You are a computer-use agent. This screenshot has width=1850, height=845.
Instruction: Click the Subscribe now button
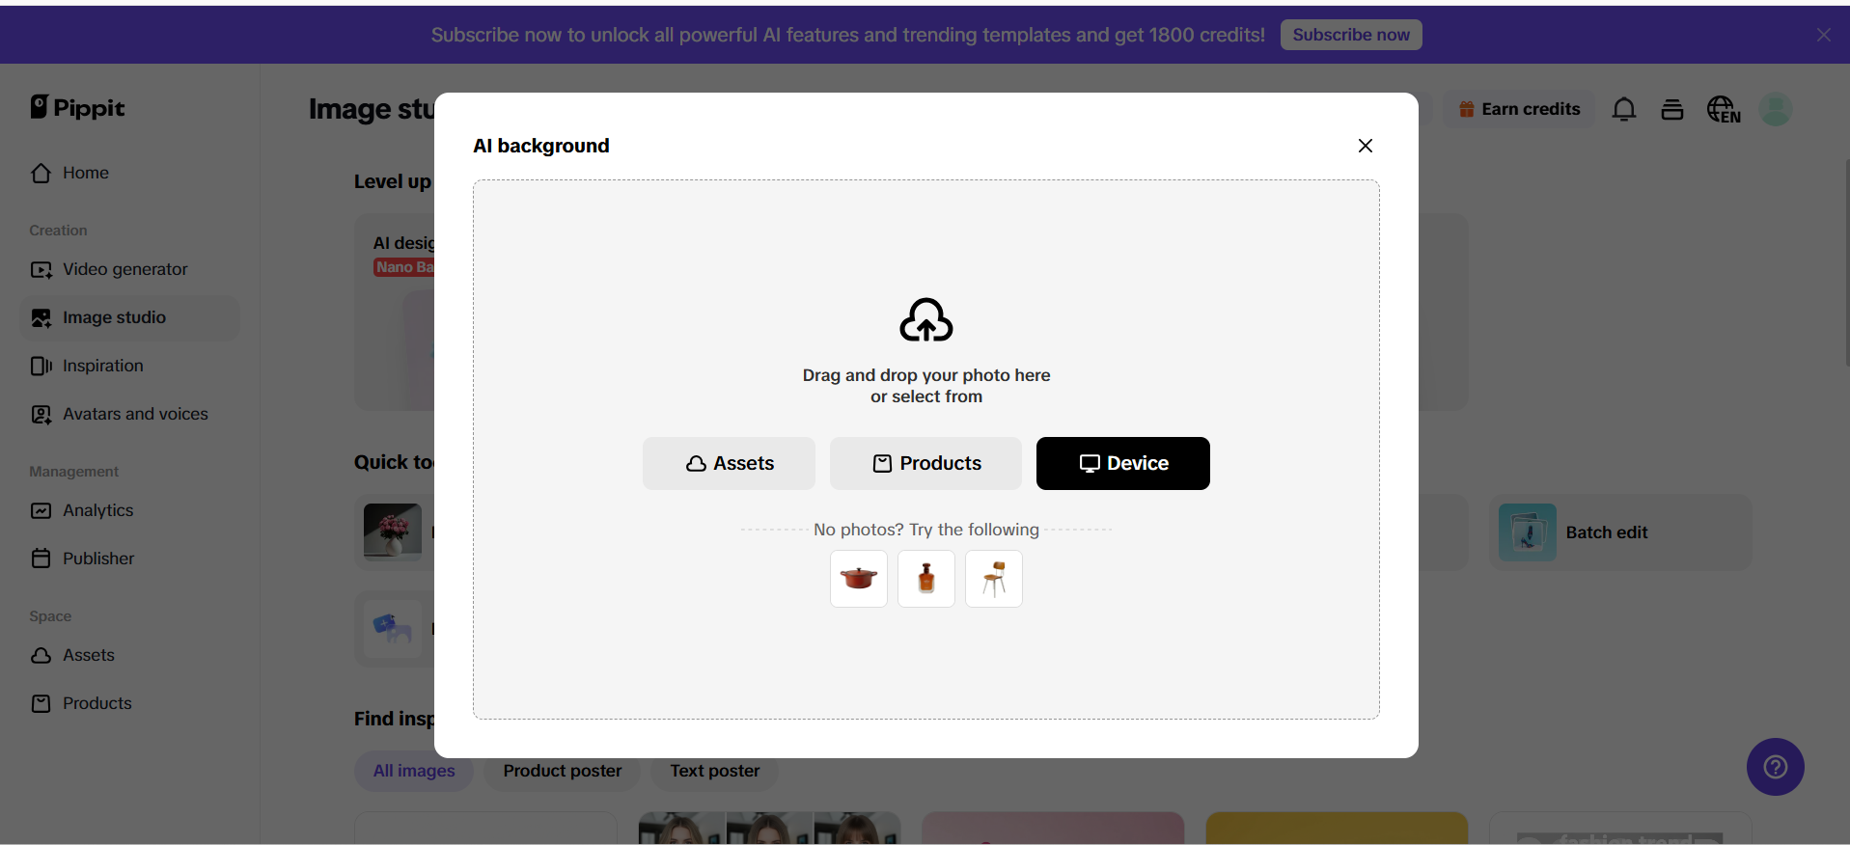[x=1350, y=35]
